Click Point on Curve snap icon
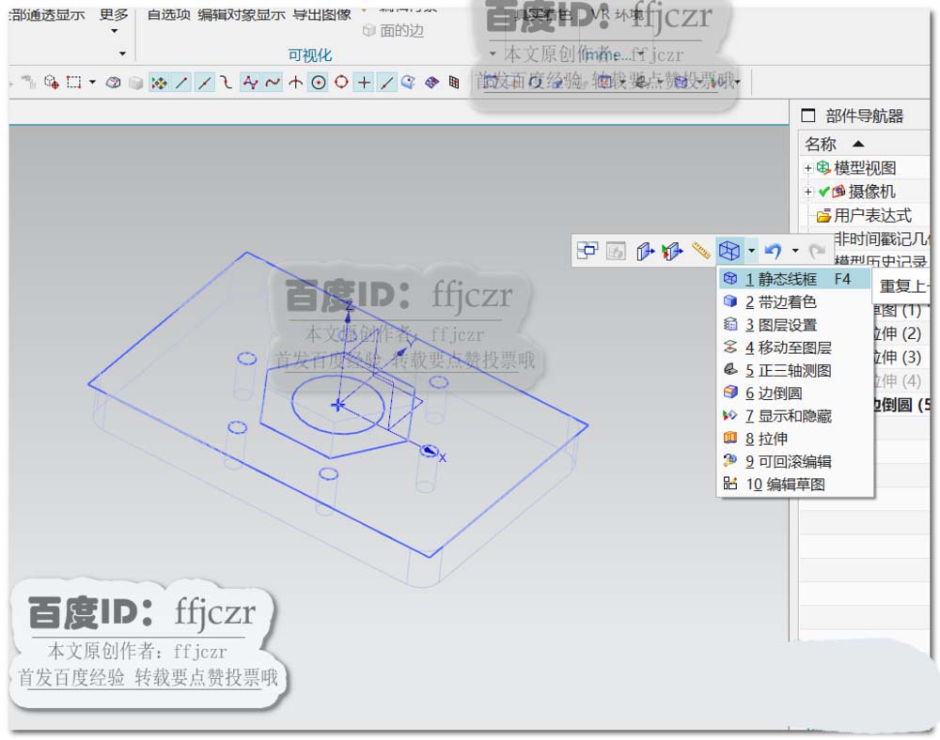Screen dimensions: 940x740 coord(386,83)
